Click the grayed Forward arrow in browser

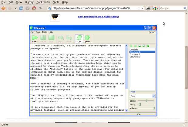tap(10, 8)
